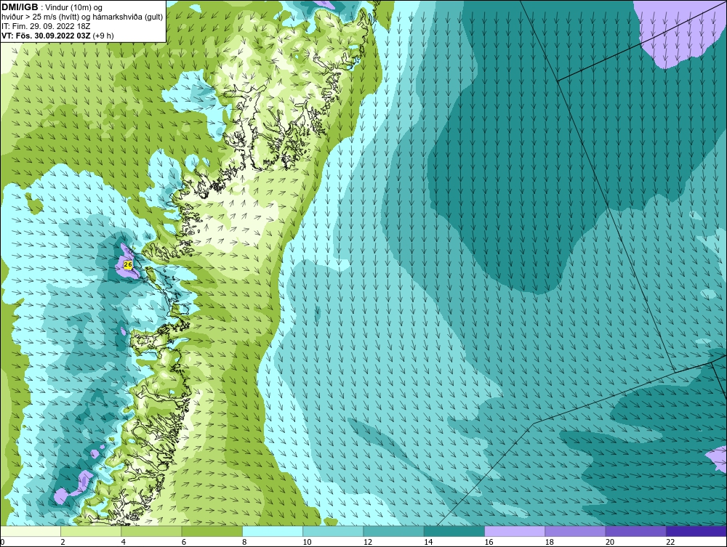Image resolution: width=727 pixels, height=547 pixels.
Task: Select the 14–16 m/s dark teal legend swatch
Action: tap(454, 531)
